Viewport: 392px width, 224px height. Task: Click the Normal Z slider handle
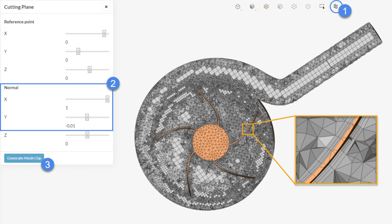point(87,135)
